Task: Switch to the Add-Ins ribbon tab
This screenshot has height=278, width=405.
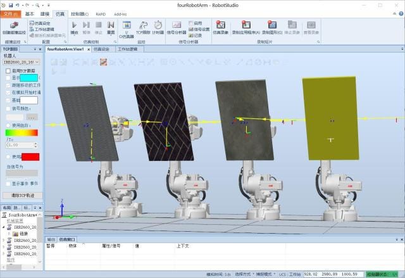Action: (120, 14)
